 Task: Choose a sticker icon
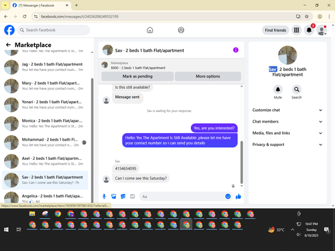point(123,196)
